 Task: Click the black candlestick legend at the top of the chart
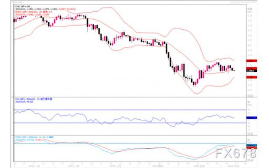point(23,7)
